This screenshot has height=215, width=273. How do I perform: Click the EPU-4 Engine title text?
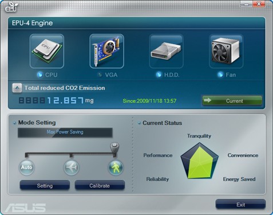[33, 23]
